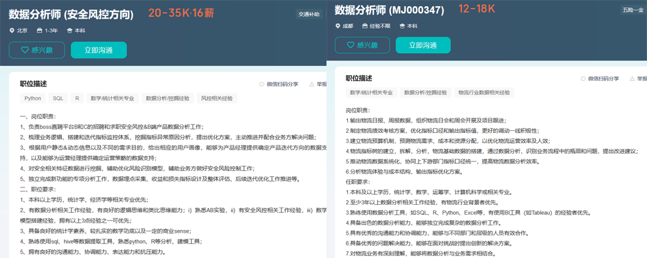Click job title 数据分析师 (MJ000347)

click(390, 10)
